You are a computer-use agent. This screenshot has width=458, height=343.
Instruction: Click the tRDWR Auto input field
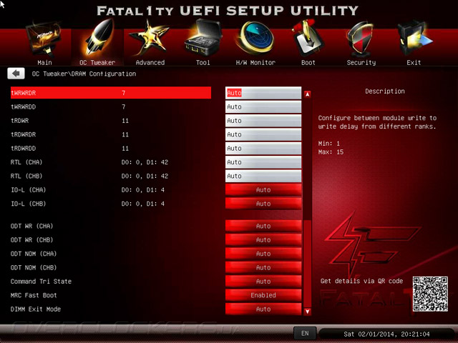coord(263,121)
